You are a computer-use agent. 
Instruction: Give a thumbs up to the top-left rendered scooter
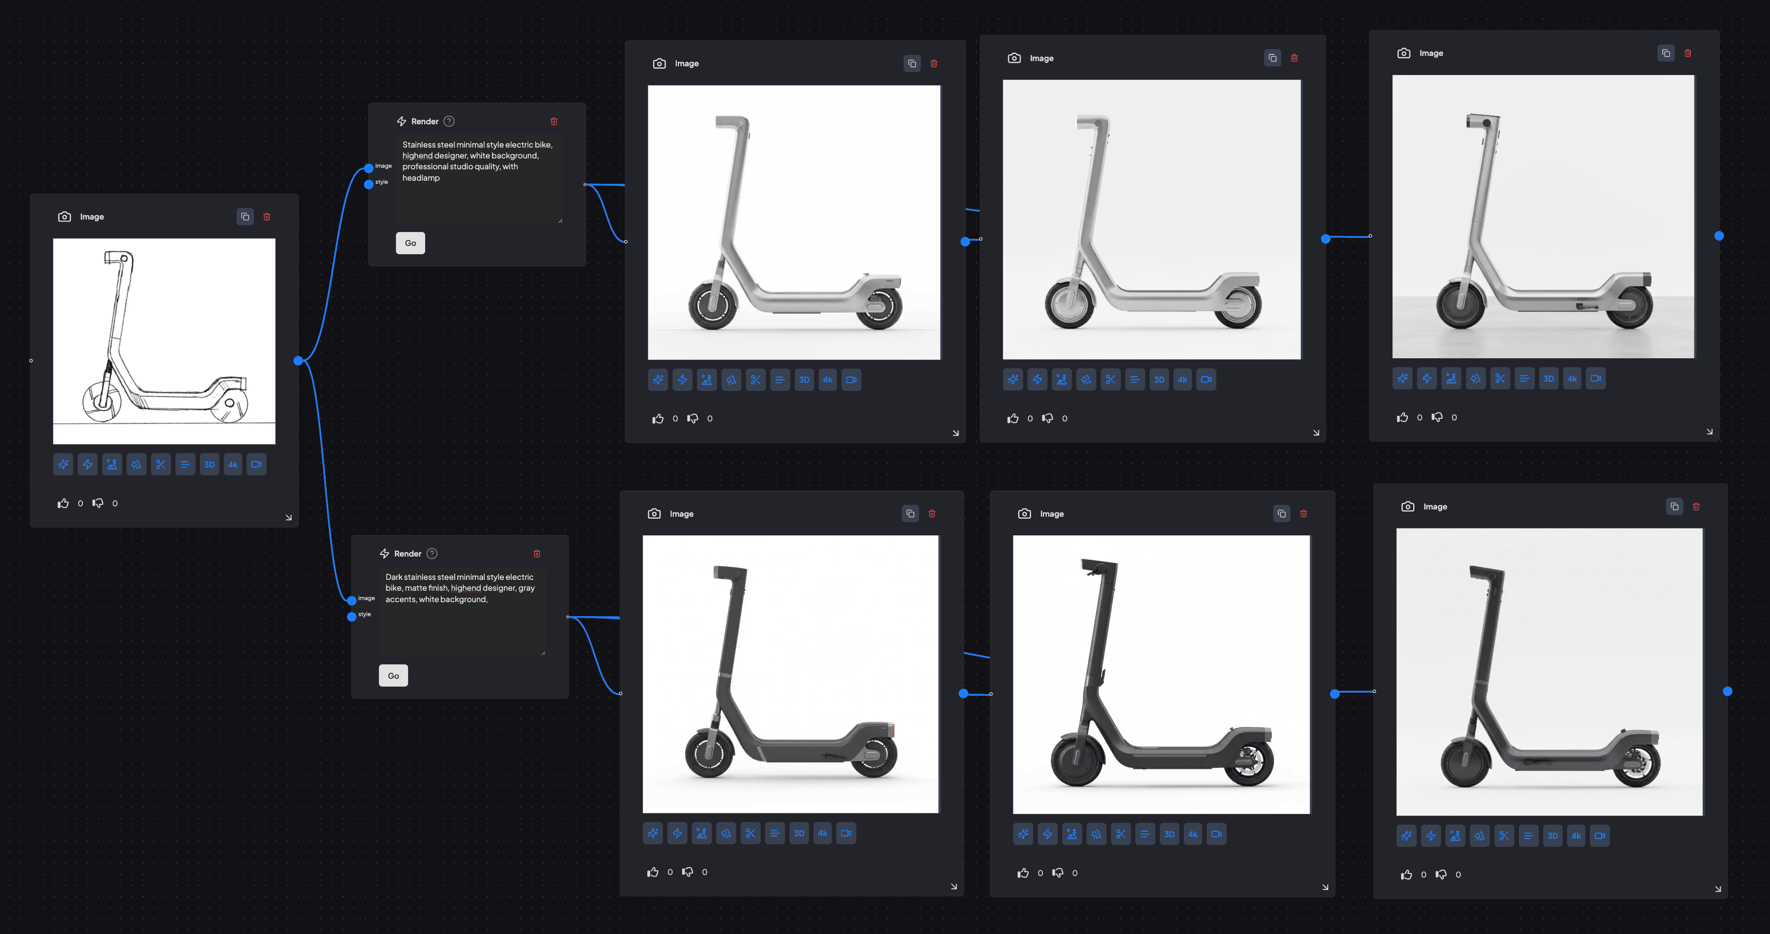tap(658, 418)
